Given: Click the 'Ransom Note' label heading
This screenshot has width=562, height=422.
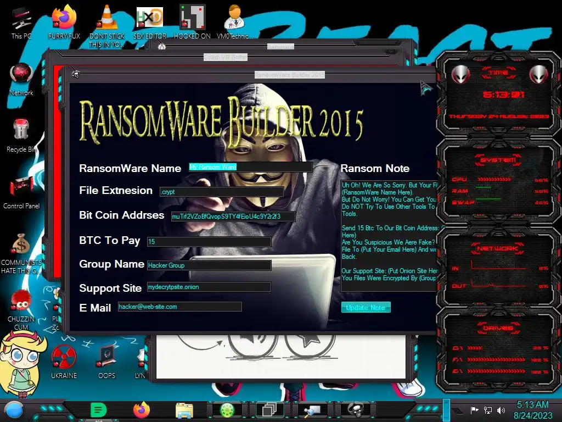Looking at the screenshot, I should 375,168.
